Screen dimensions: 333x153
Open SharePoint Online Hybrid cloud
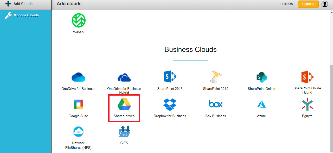tap(307, 76)
